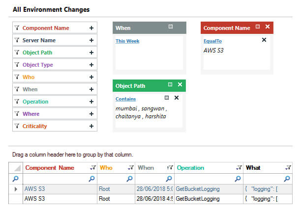Image resolution: width=301 pixels, height=211 pixels.
Task: Open the grid icon in Component Name card header
Action: 258,26
